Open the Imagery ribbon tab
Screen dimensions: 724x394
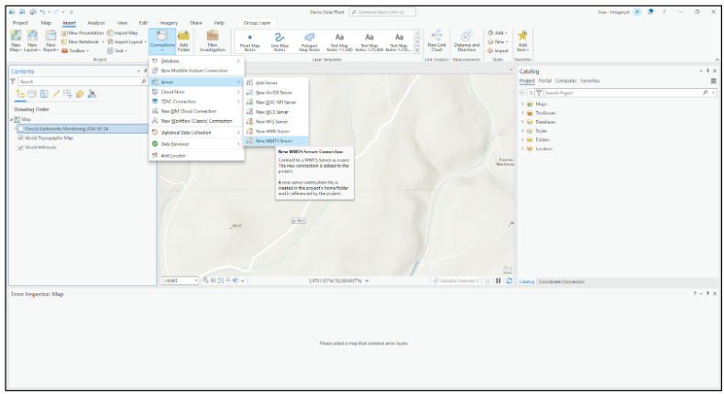tap(169, 23)
